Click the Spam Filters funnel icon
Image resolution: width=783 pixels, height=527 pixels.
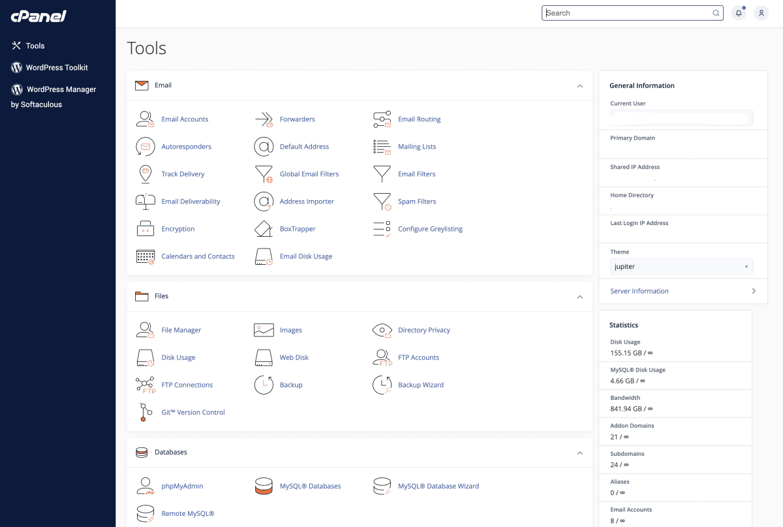(382, 202)
